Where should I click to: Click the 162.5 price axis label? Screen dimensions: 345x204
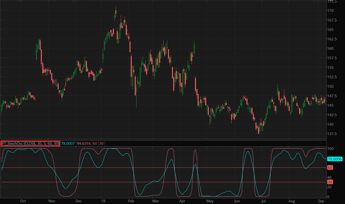pyautogui.click(x=332, y=39)
